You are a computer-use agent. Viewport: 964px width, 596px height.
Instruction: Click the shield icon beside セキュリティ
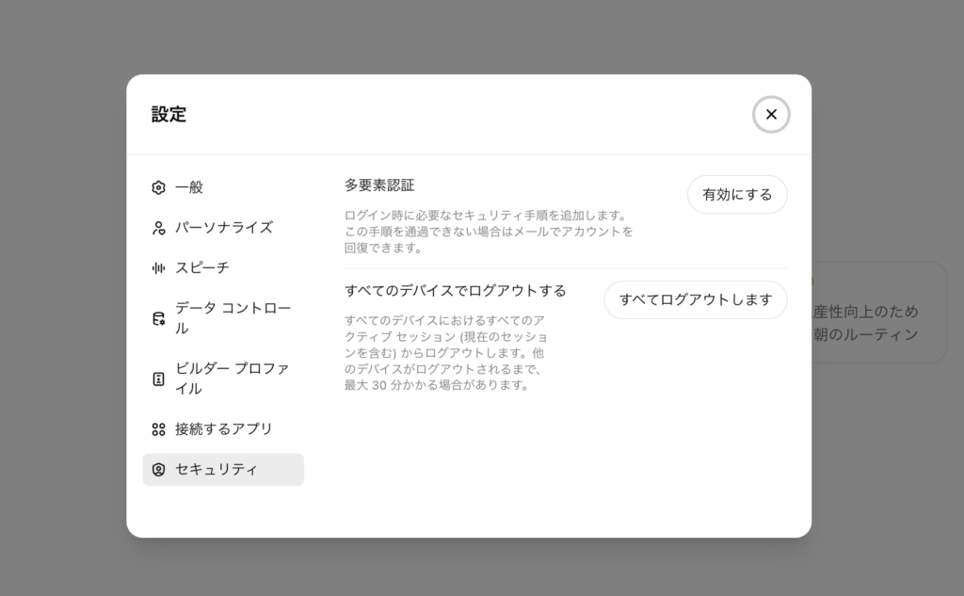click(x=158, y=470)
